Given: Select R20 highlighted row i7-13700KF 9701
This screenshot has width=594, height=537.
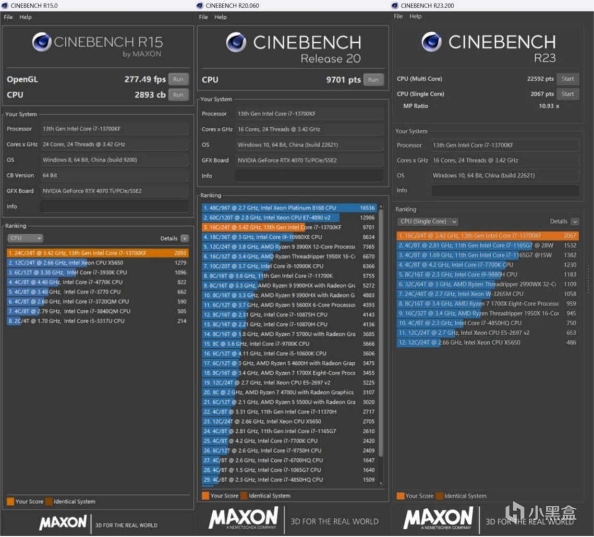Looking at the screenshot, I should (x=289, y=228).
